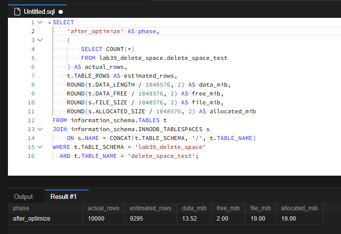Click the unsaved dot on Untitled.sql tab
Image resolution: width=341 pixels, height=234 pixels.
tap(60, 12)
